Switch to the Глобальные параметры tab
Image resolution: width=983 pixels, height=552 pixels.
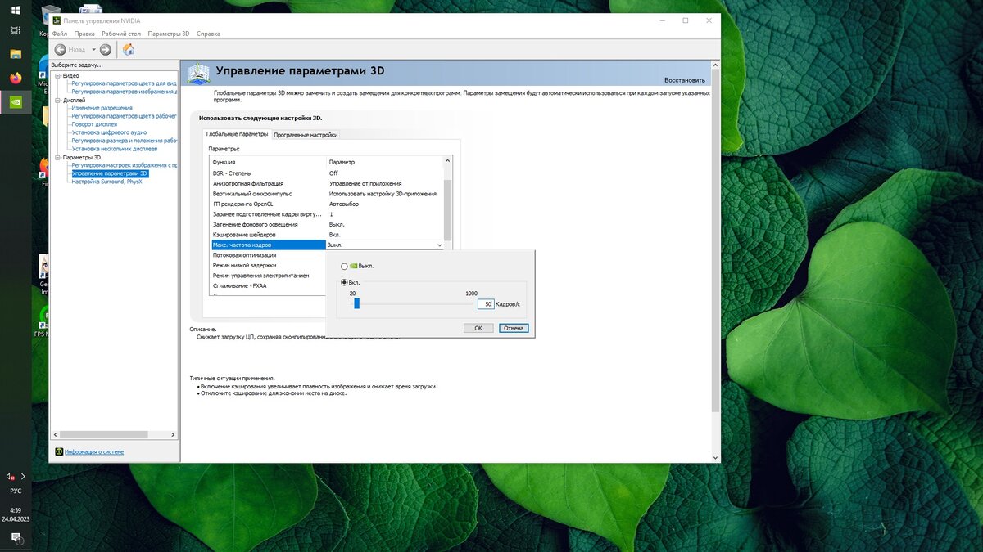237,134
